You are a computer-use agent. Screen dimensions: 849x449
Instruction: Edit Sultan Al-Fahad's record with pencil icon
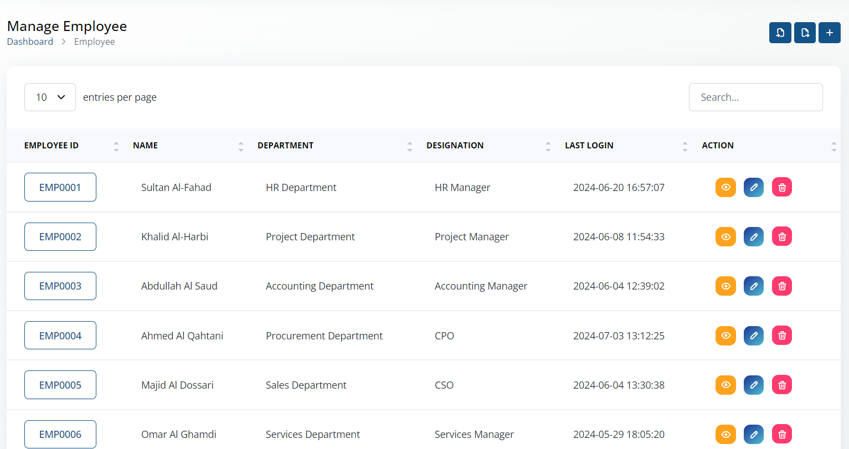(754, 187)
